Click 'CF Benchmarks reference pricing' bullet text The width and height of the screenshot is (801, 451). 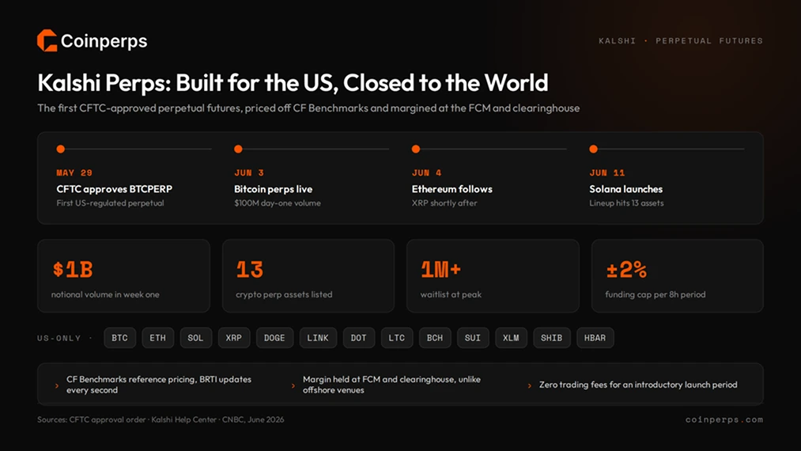coord(159,385)
